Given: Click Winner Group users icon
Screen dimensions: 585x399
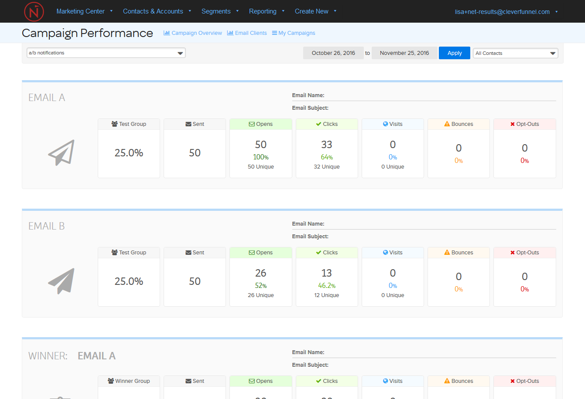Looking at the screenshot, I should coord(111,381).
